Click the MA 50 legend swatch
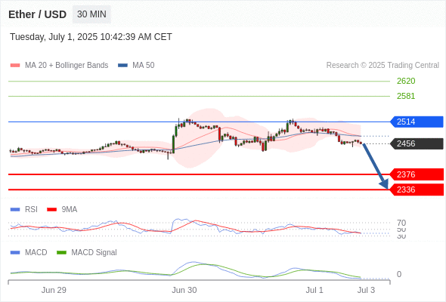This screenshot has width=446, height=302. (x=122, y=66)
